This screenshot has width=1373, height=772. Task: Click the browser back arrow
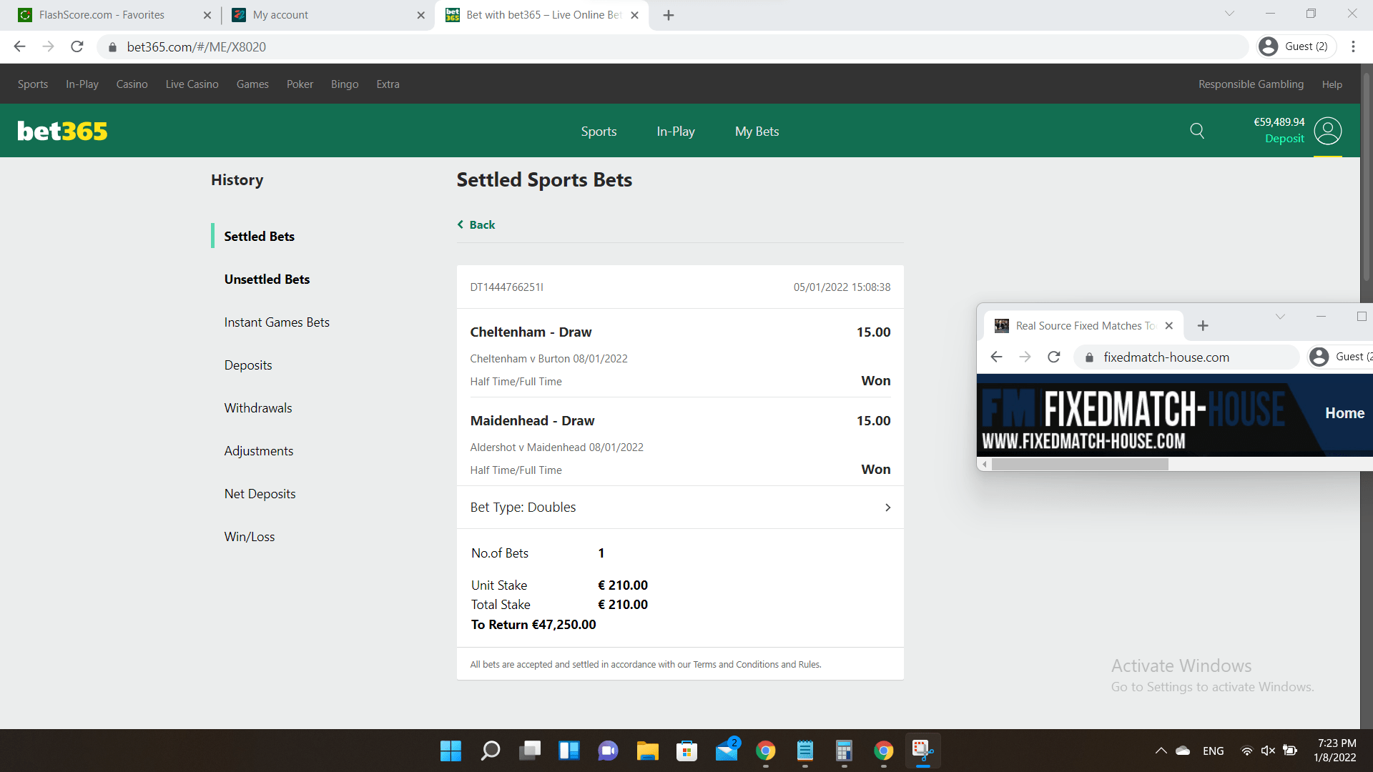19,46
